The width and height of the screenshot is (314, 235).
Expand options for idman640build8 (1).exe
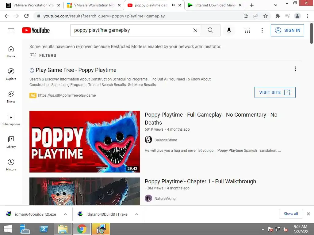pos(137,214)
